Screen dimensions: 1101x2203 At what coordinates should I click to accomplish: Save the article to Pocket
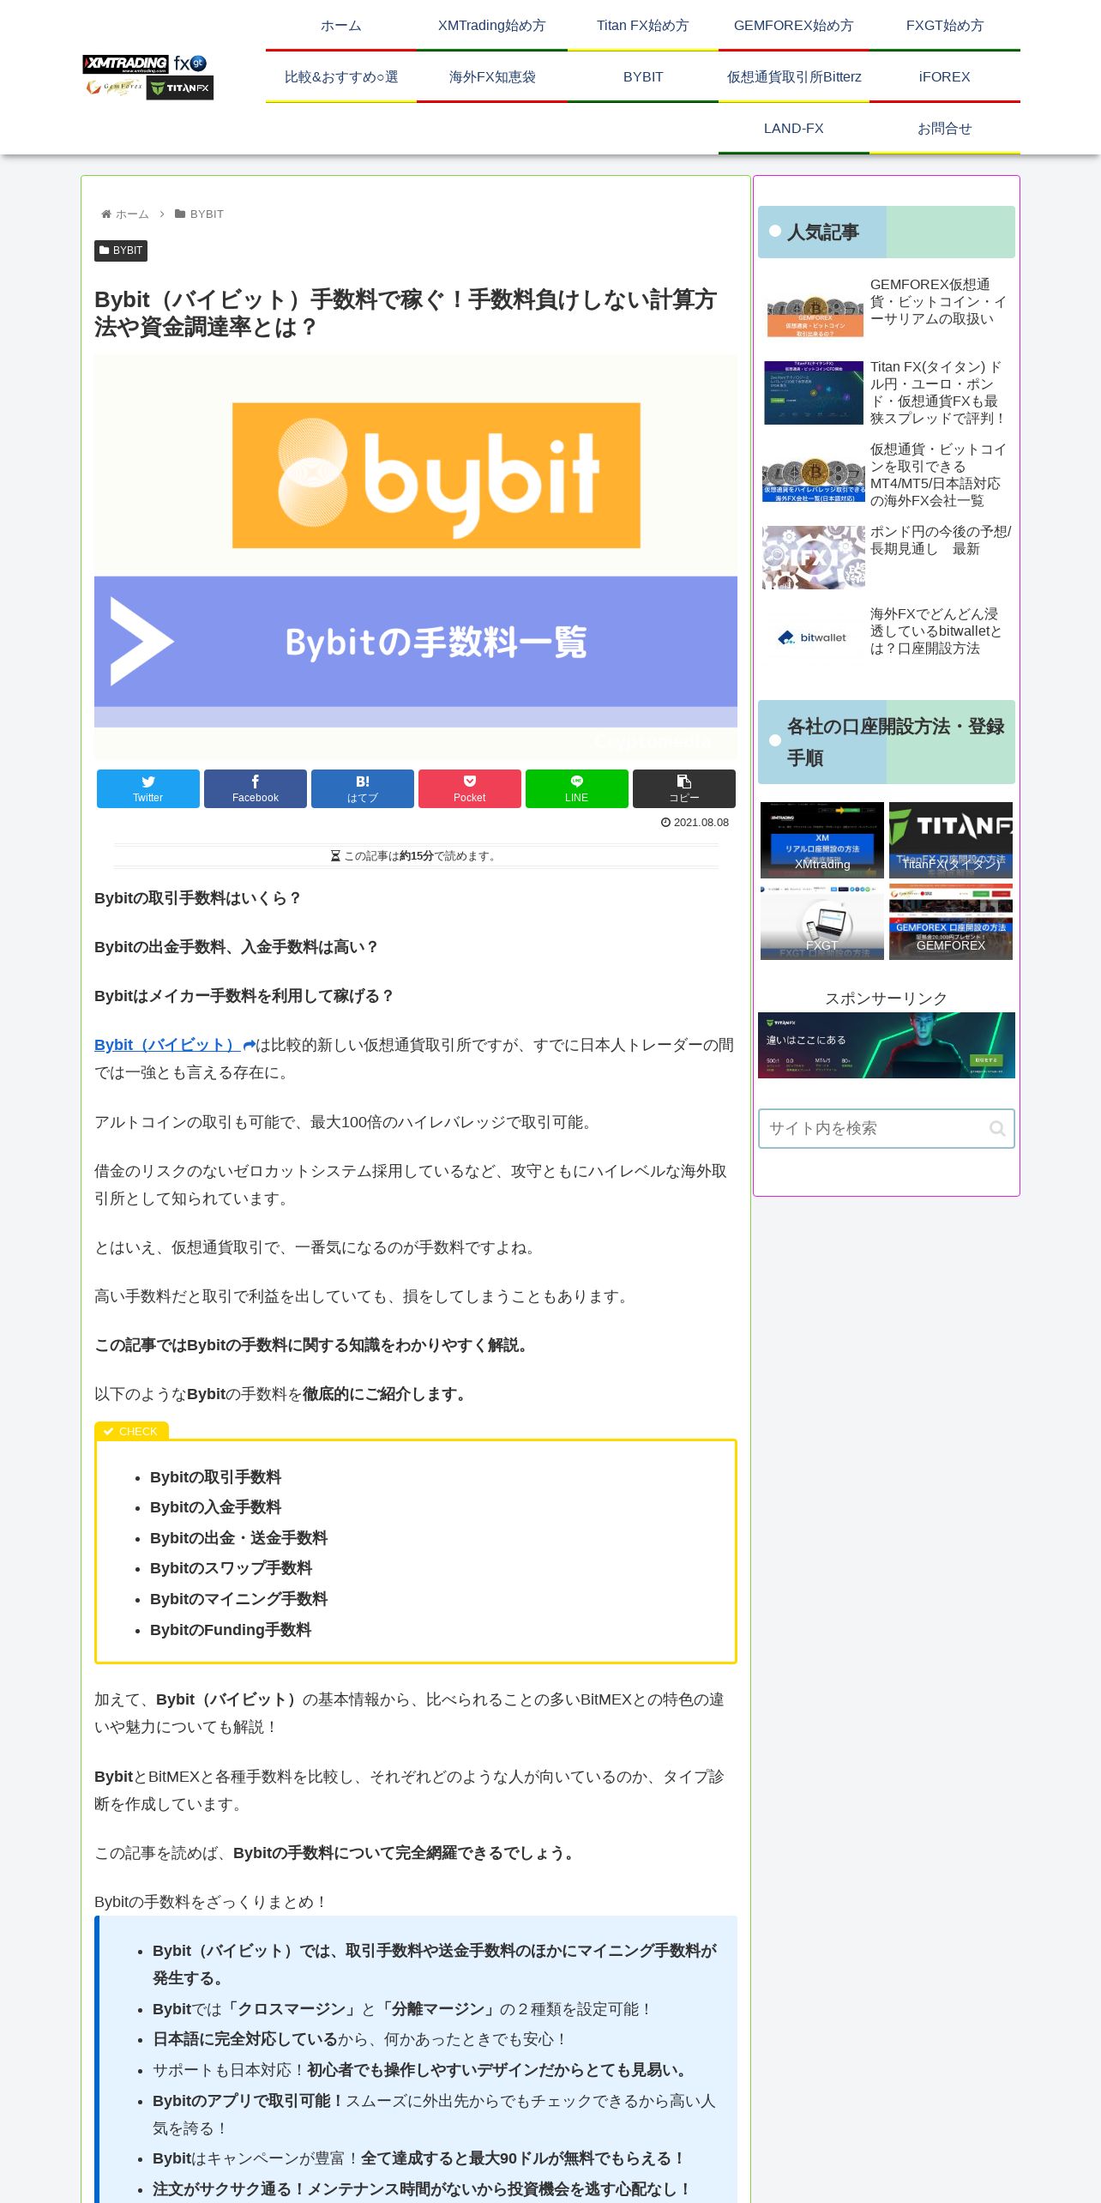pyautogui.click(x=470, y=788)
